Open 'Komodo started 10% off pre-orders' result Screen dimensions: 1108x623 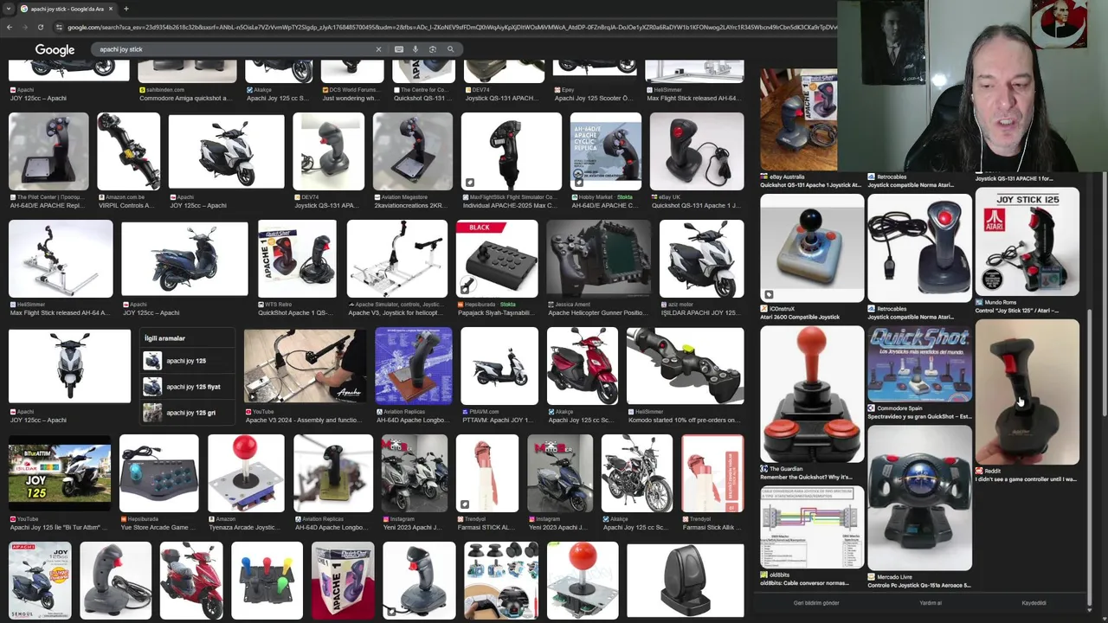point(685,376)
